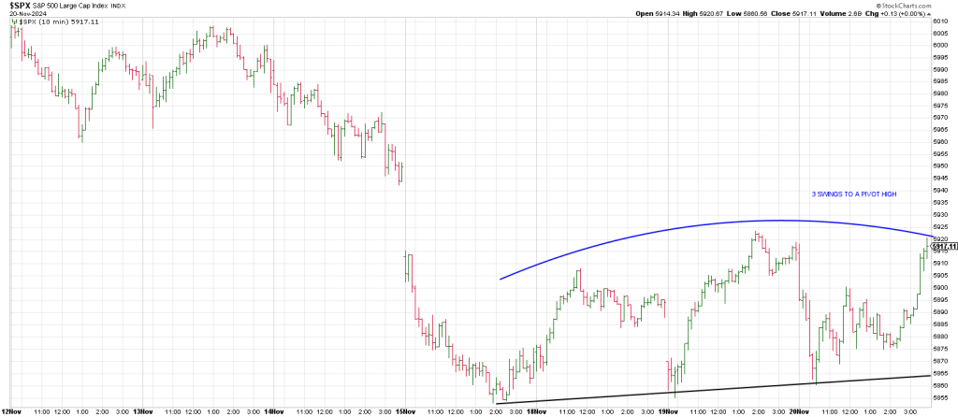The width and height of the screenshot is (958, 417).
Task: Click the 20Nov date label on time axis
Action: coord(797,410)
